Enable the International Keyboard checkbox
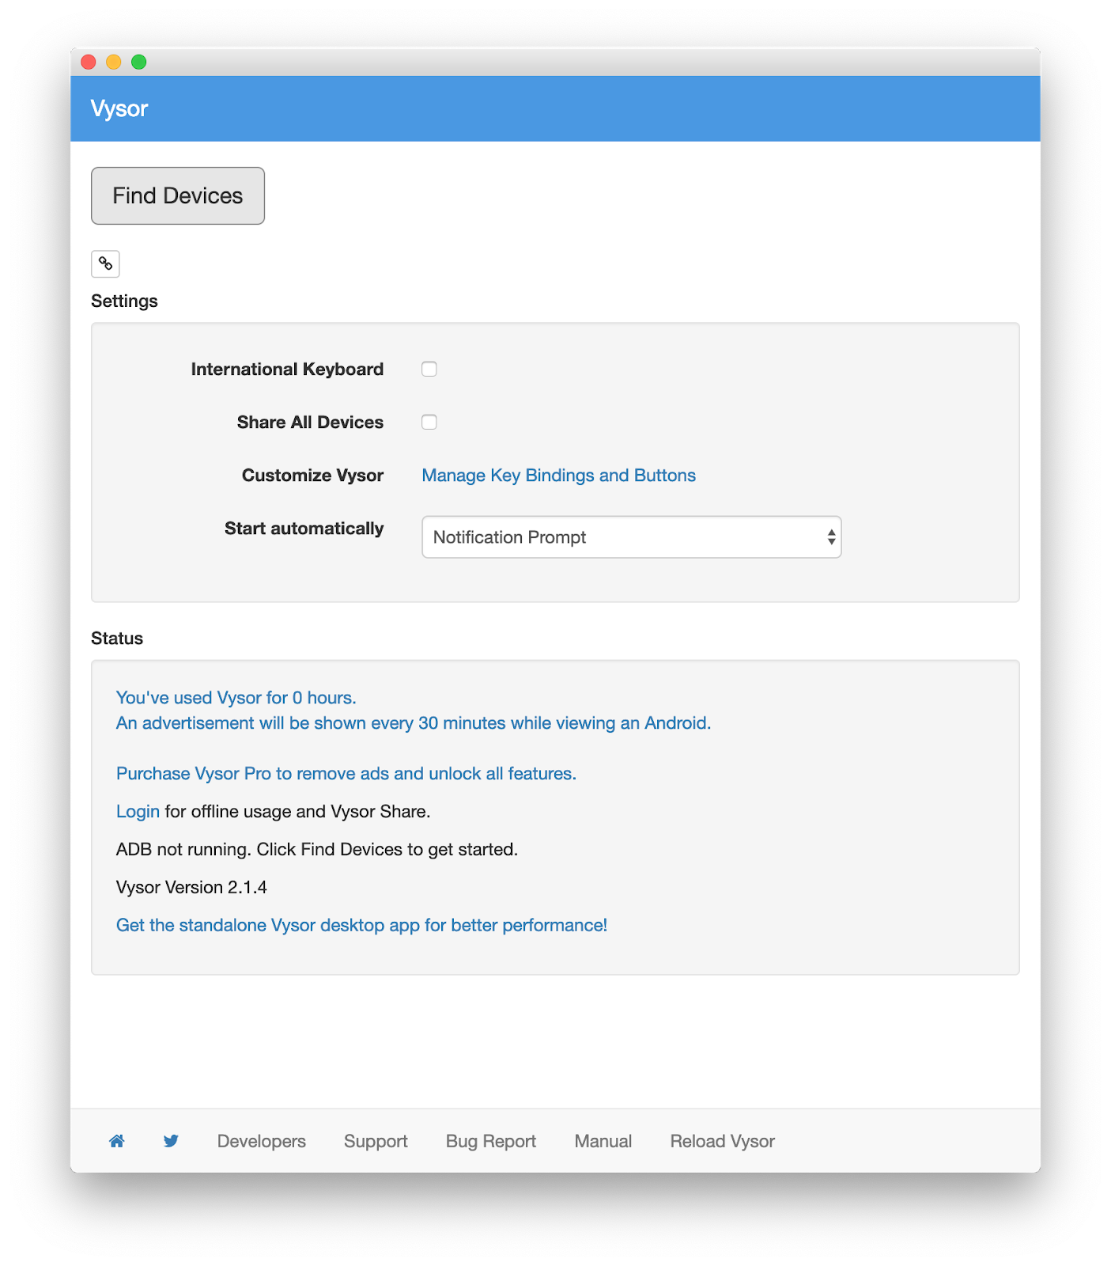Screen dimensions: 1111x1266 coord(429,369)
